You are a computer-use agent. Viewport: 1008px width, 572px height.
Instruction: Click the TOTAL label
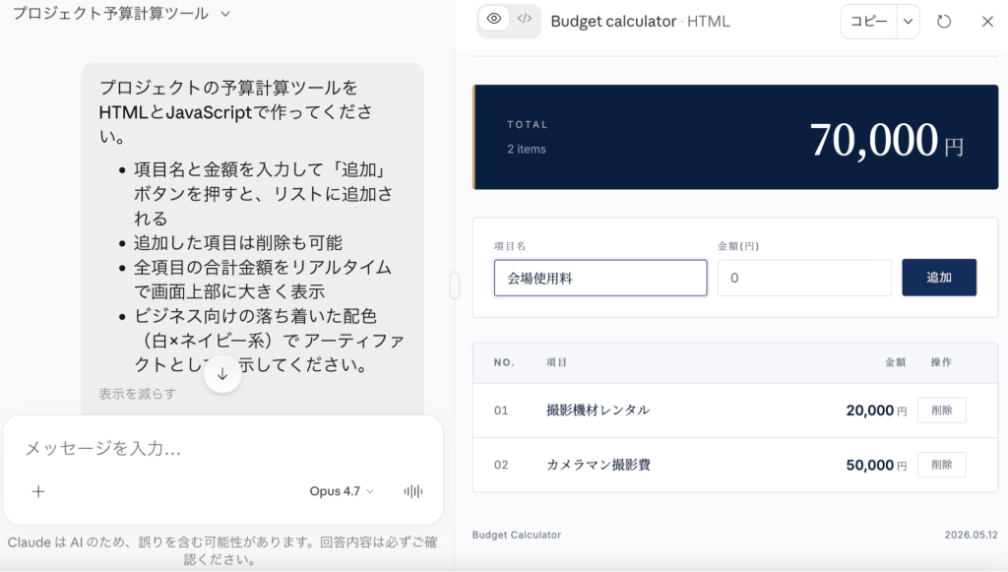(x=528, y=125)
